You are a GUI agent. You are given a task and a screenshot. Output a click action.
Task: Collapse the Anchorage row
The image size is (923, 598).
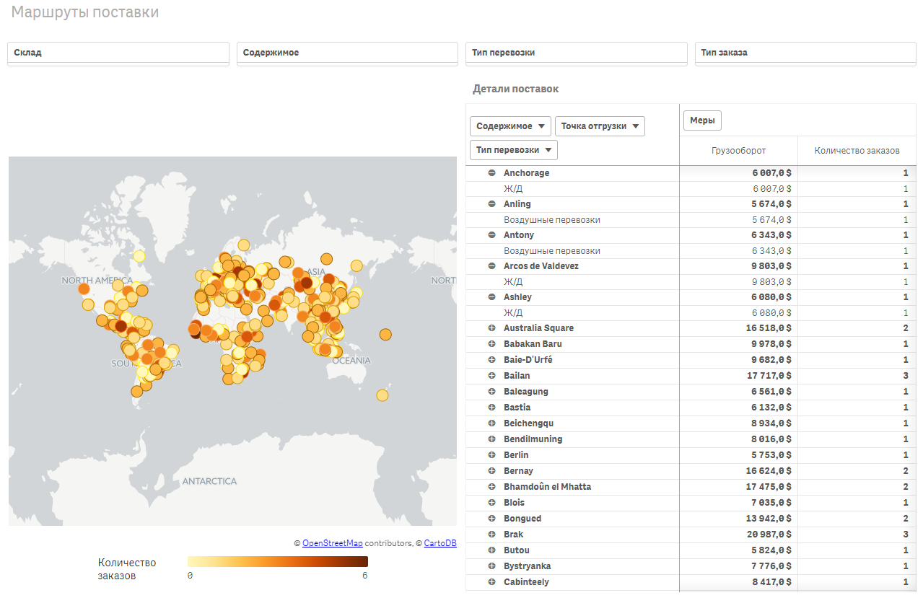[492, 173]
